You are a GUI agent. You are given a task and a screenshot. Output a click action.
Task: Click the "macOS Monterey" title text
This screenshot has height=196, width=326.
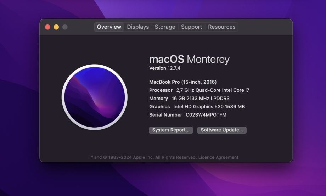tap(190, 59)
